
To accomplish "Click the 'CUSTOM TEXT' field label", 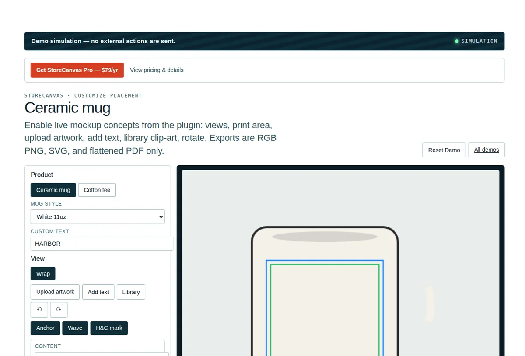I will (x=50, y=231).
